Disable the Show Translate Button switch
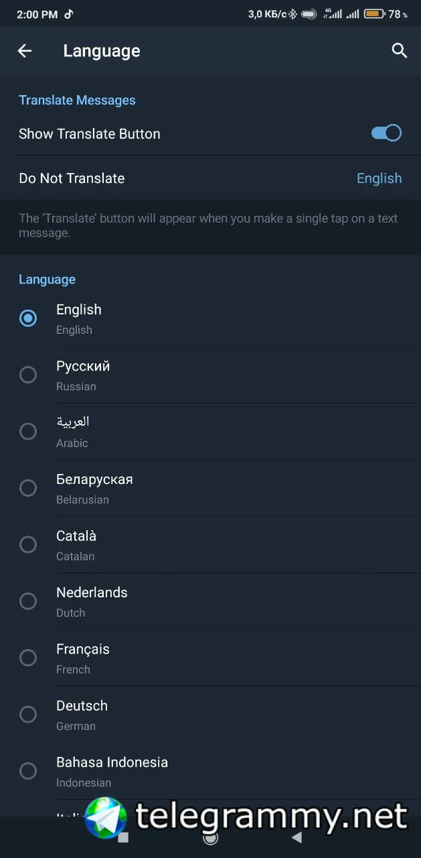This screenshot has height=858, width=421. [386, 133]
